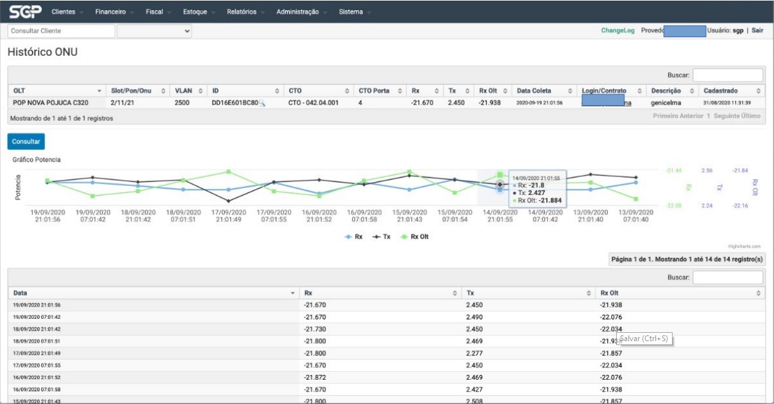Open the Administração menu
This screenshot has width=774, height=404.
tap(301, 12)
